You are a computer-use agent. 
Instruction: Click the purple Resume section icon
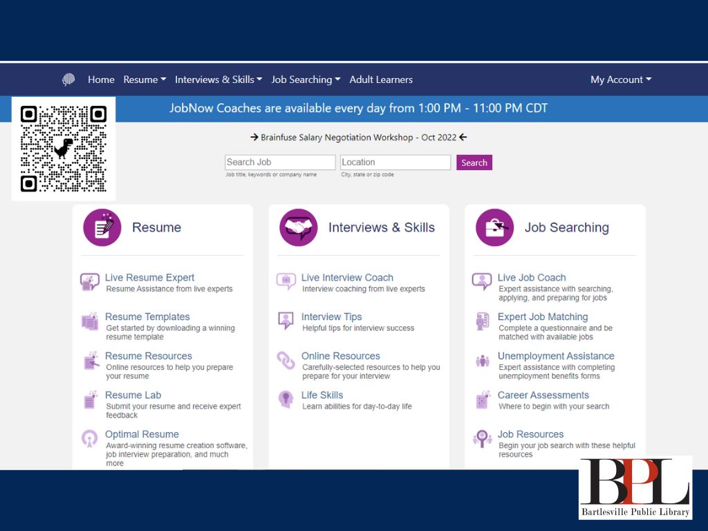pos(102,227)
